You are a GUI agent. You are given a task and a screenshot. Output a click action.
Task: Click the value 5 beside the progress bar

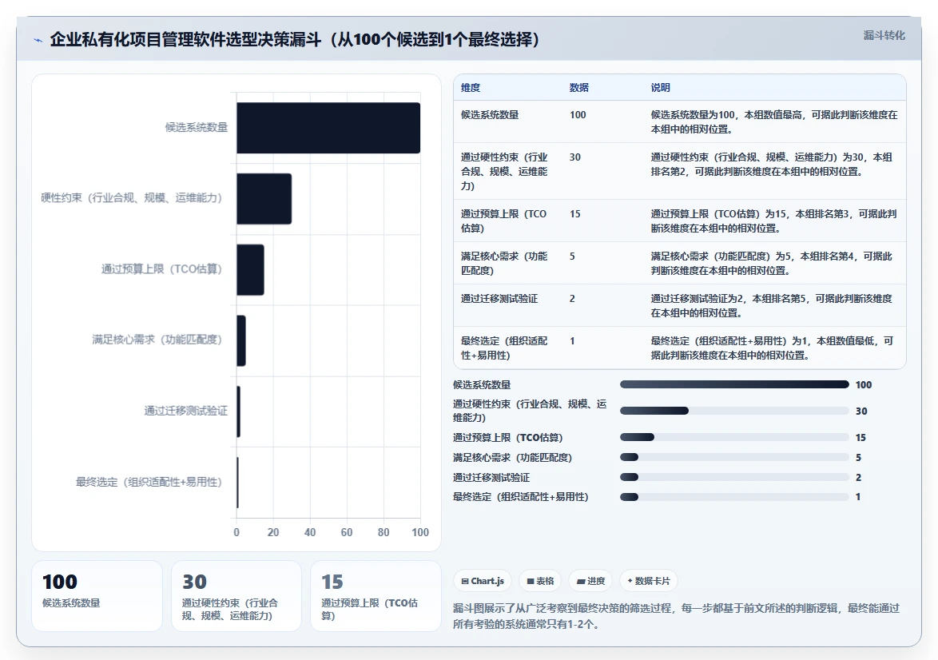coord(858,458)
